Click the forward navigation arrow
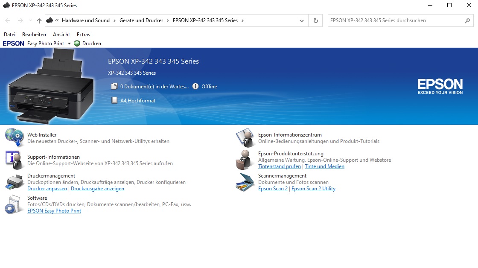The width and height of the screenshot is (478, 268). (20, 20)
